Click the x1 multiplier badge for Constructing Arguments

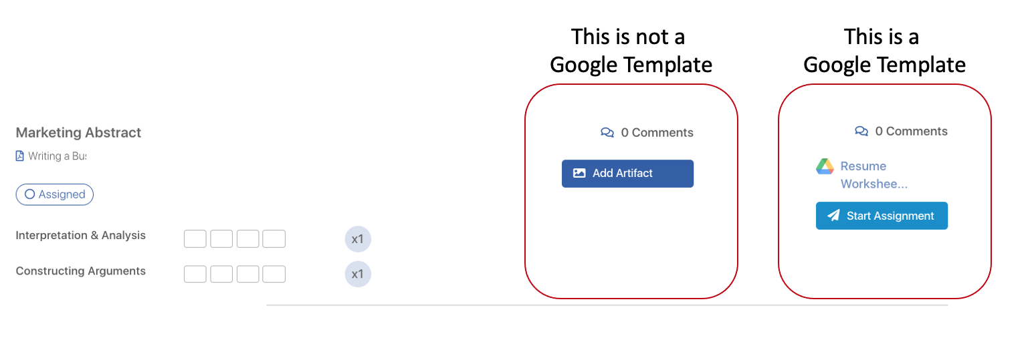358,274
